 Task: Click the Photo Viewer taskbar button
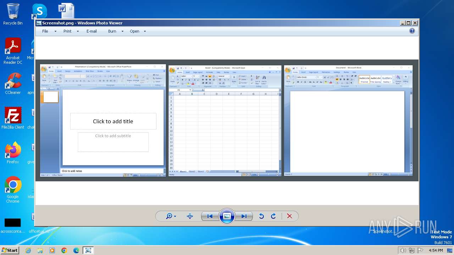[x=88, y=250]
